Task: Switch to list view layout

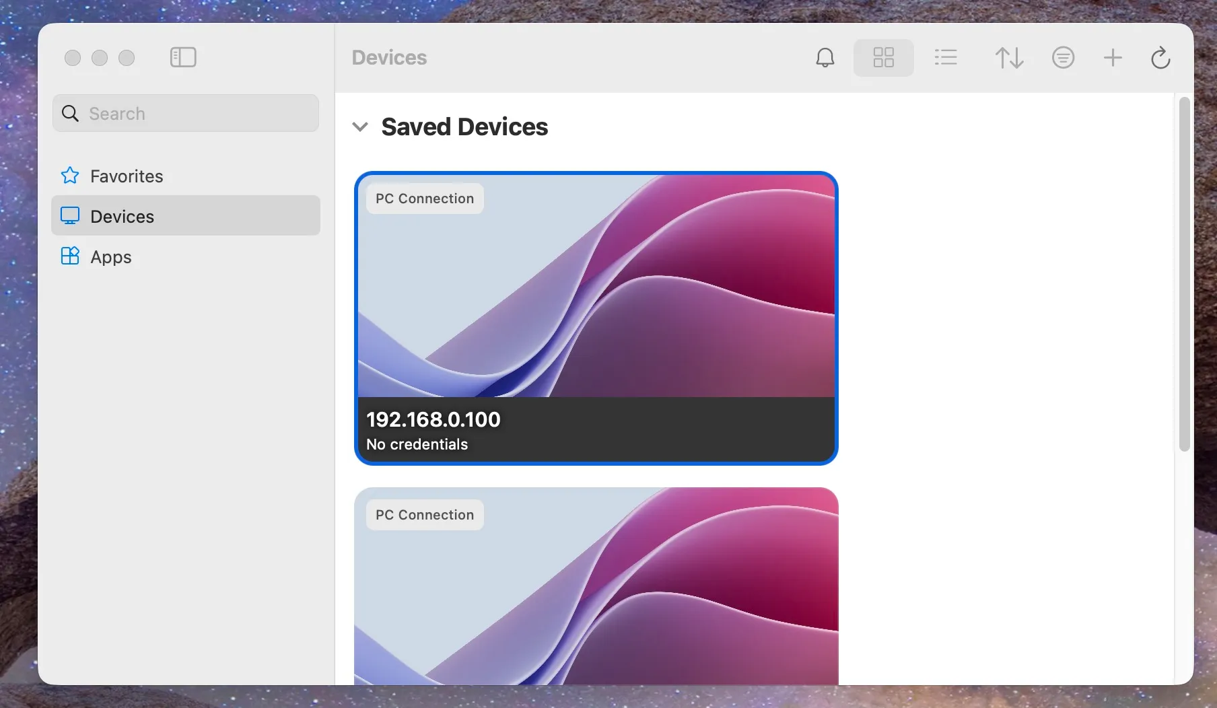Action: 946,57
